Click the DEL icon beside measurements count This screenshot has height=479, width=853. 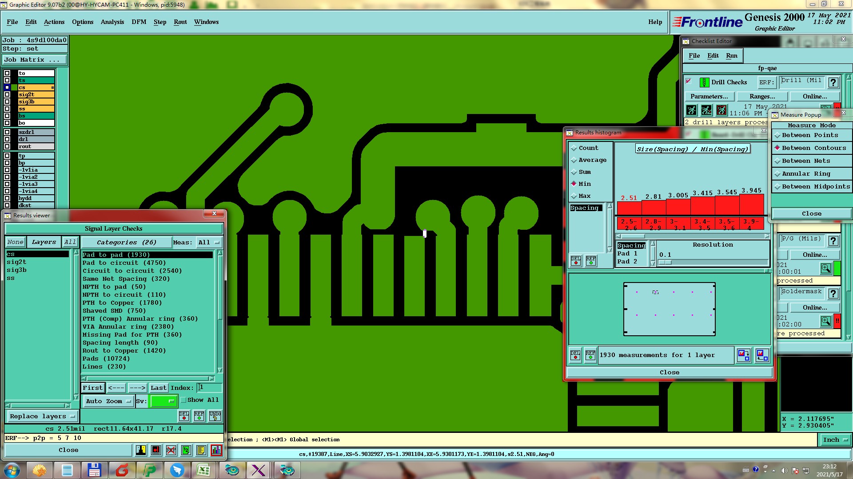pos(575,355)
